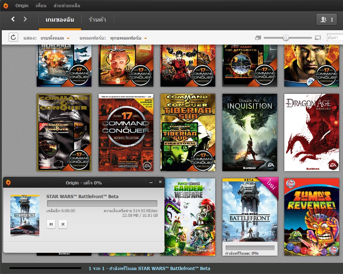Click the large tiles size icon
Image resolution: width=343 pixels, height=274 pixels.
(317, 38)
